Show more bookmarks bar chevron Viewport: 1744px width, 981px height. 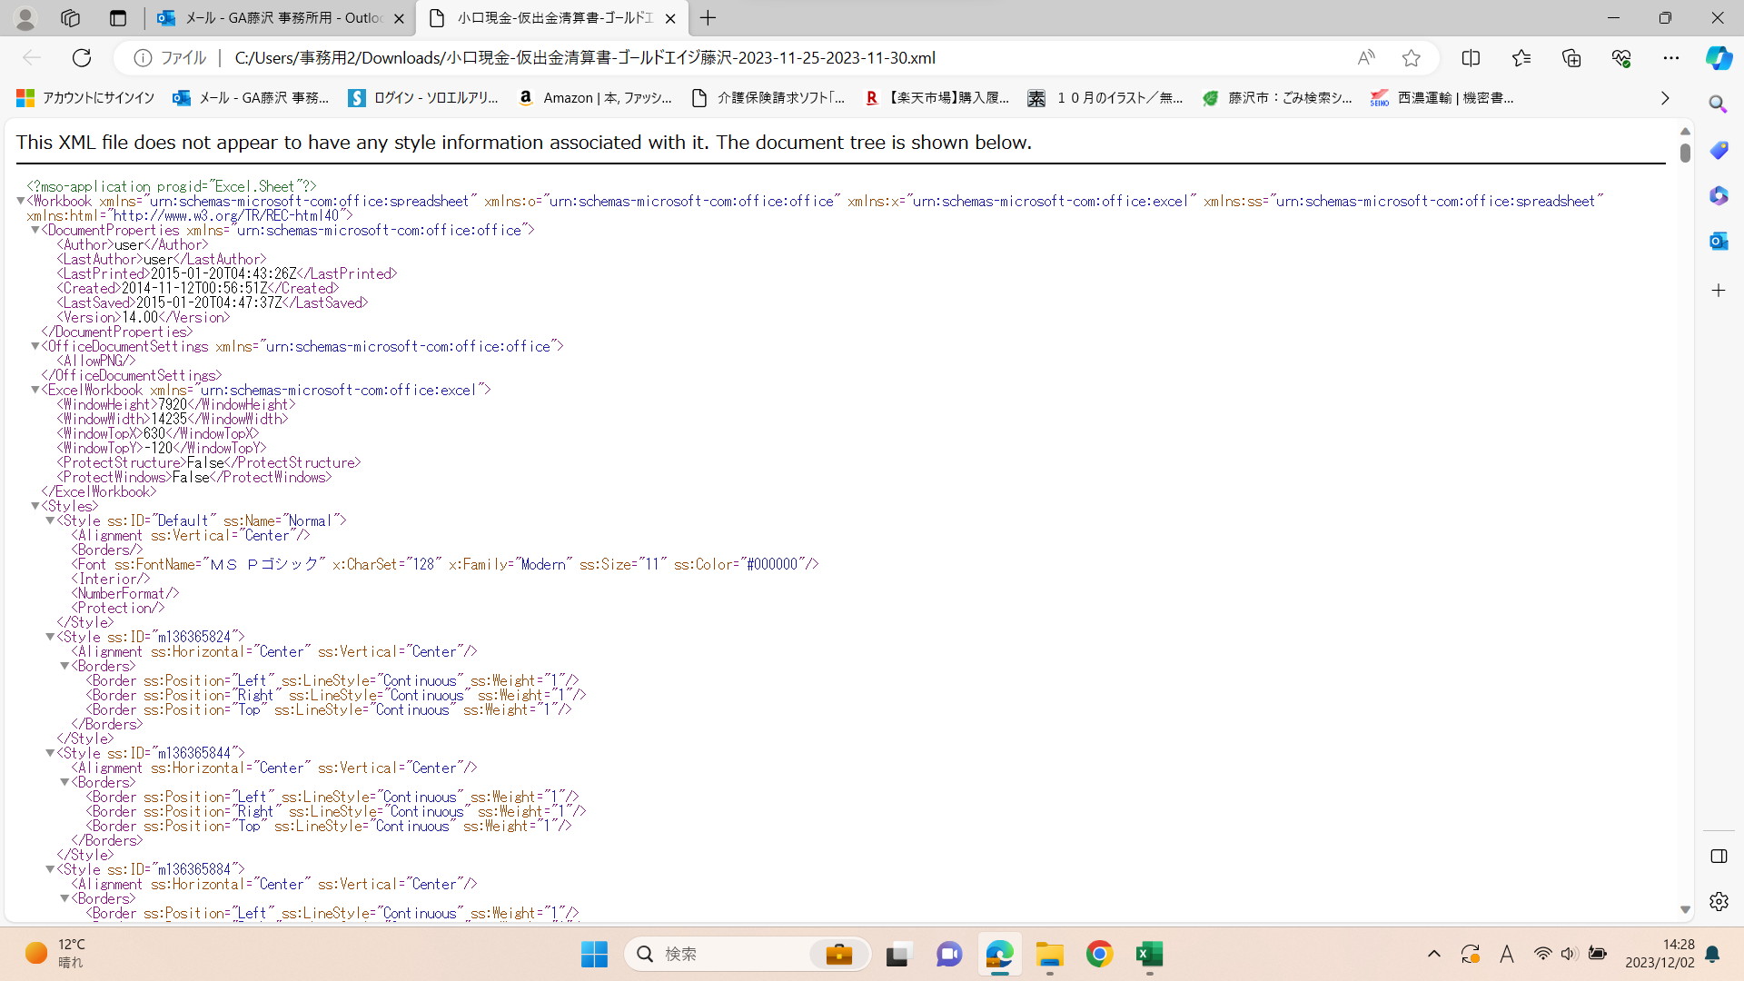pyautogui.click(x=1665, y=98)
